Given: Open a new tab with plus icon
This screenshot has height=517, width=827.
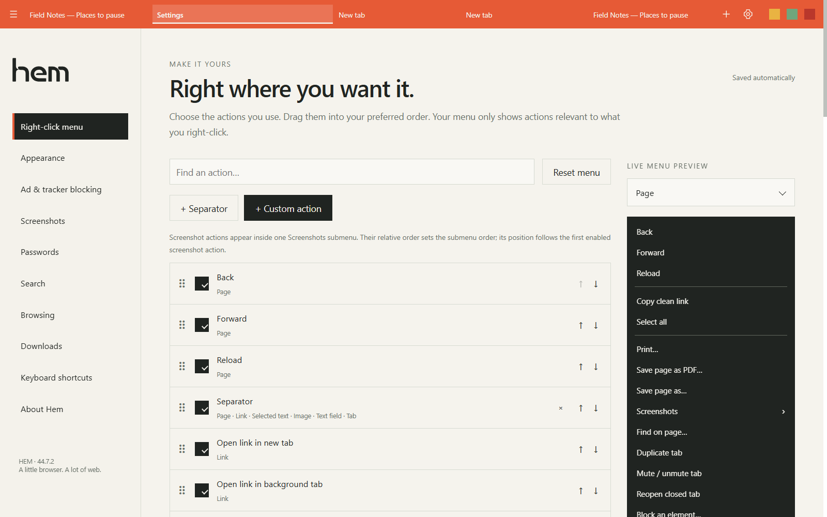Looking at the screenshot, I should point(726,14).
